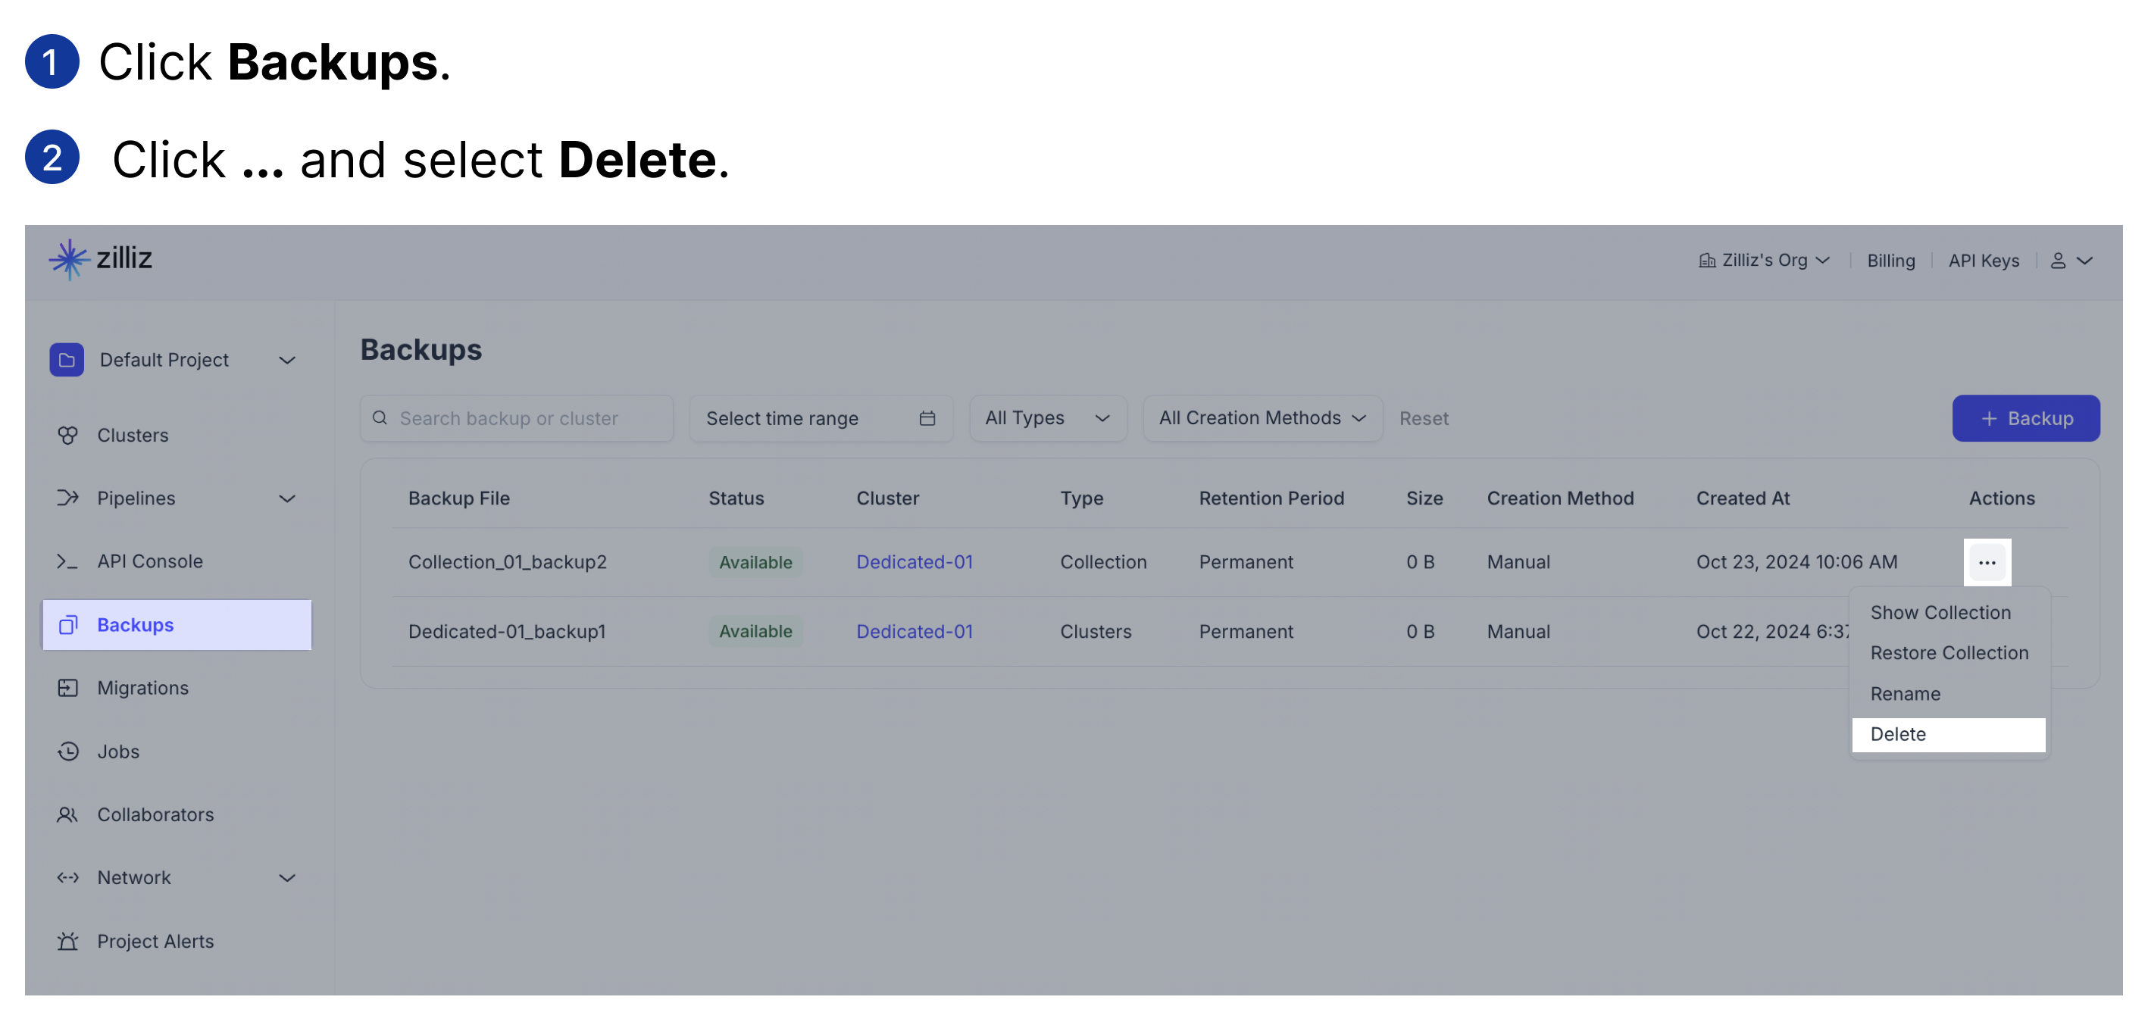This screenshot has width=2148, height=1025.
Task: Open the All Creation Methods dropdown
Action: 1262,419
